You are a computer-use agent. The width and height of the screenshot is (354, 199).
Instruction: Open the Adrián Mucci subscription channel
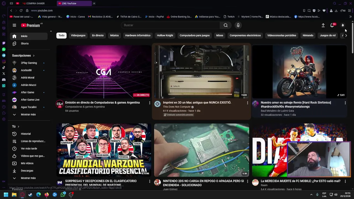tap(29, 85)
